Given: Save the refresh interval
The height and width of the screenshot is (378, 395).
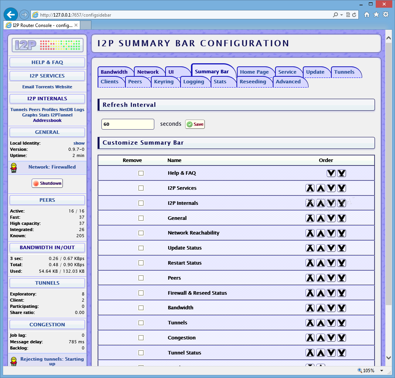Looking at the screenshot, I should click(195, 124).
